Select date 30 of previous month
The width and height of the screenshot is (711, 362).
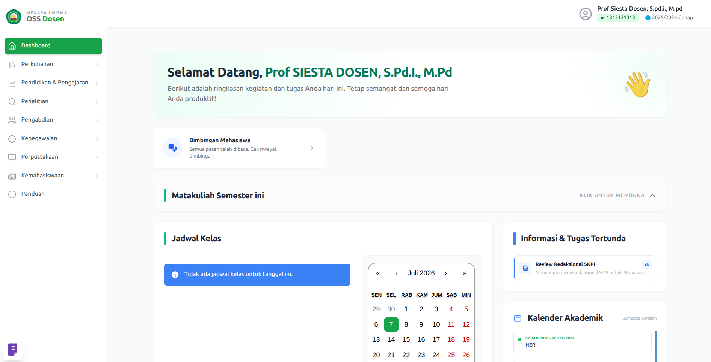point(391,309)
